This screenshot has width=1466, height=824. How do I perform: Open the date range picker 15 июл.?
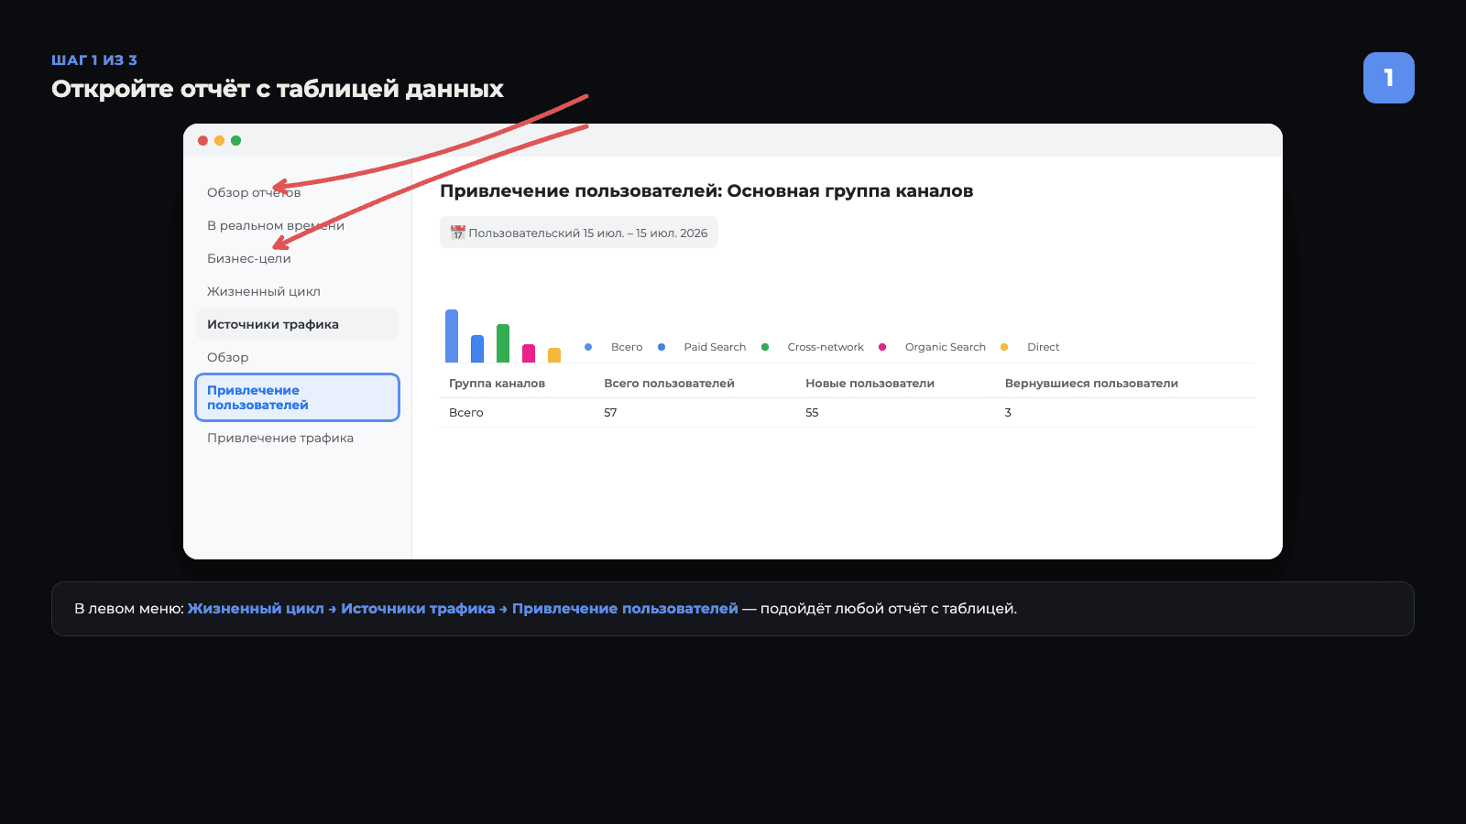[x=579, y=233]
